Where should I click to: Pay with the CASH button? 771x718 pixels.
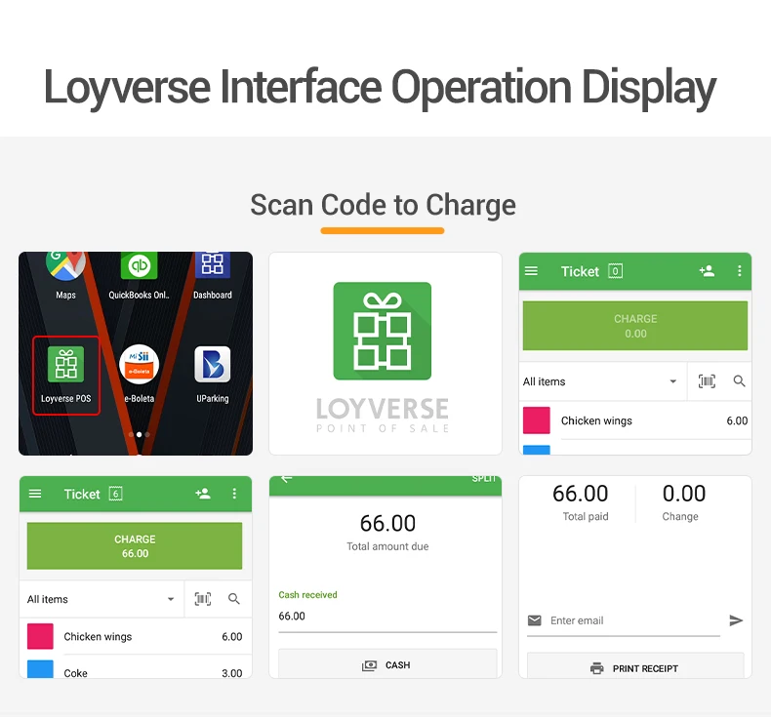click(x=387, y=664)
